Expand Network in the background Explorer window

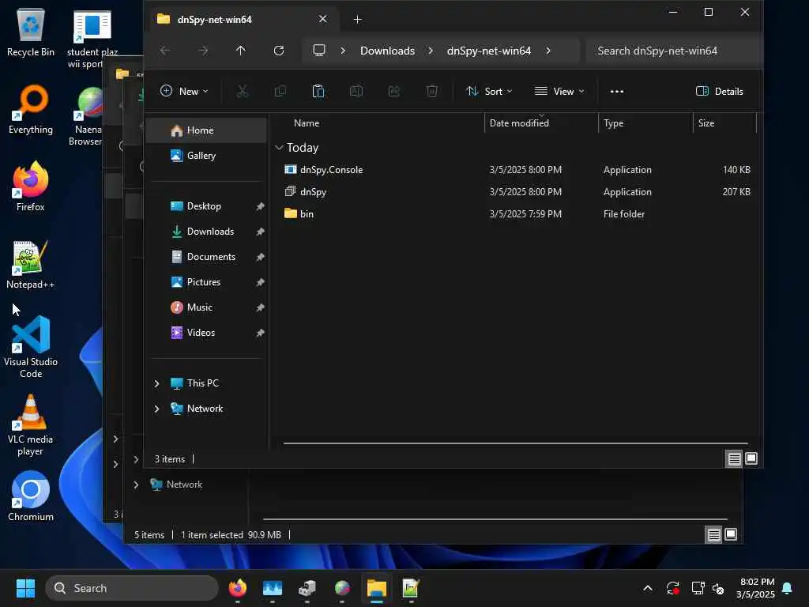(x=136, y=484)
